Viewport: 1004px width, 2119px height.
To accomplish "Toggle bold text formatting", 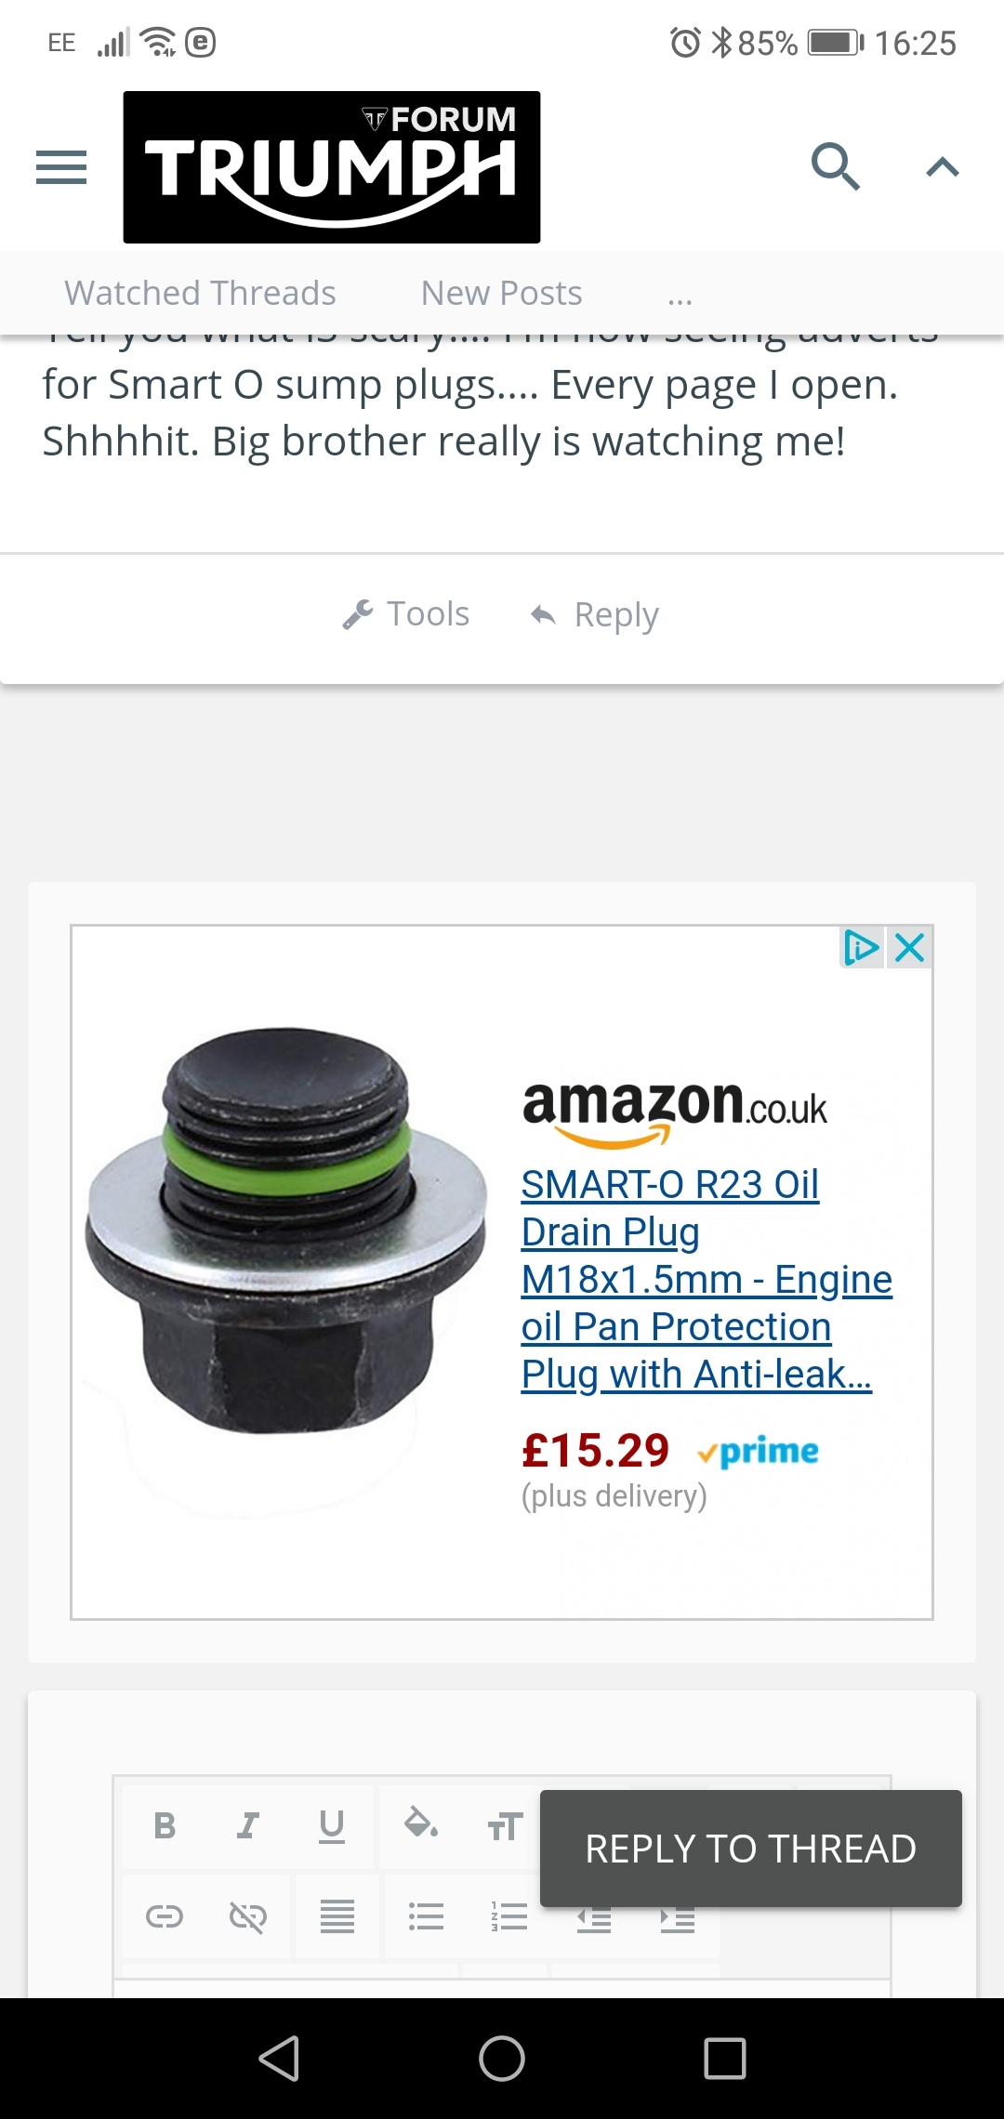I will 165,1826.
